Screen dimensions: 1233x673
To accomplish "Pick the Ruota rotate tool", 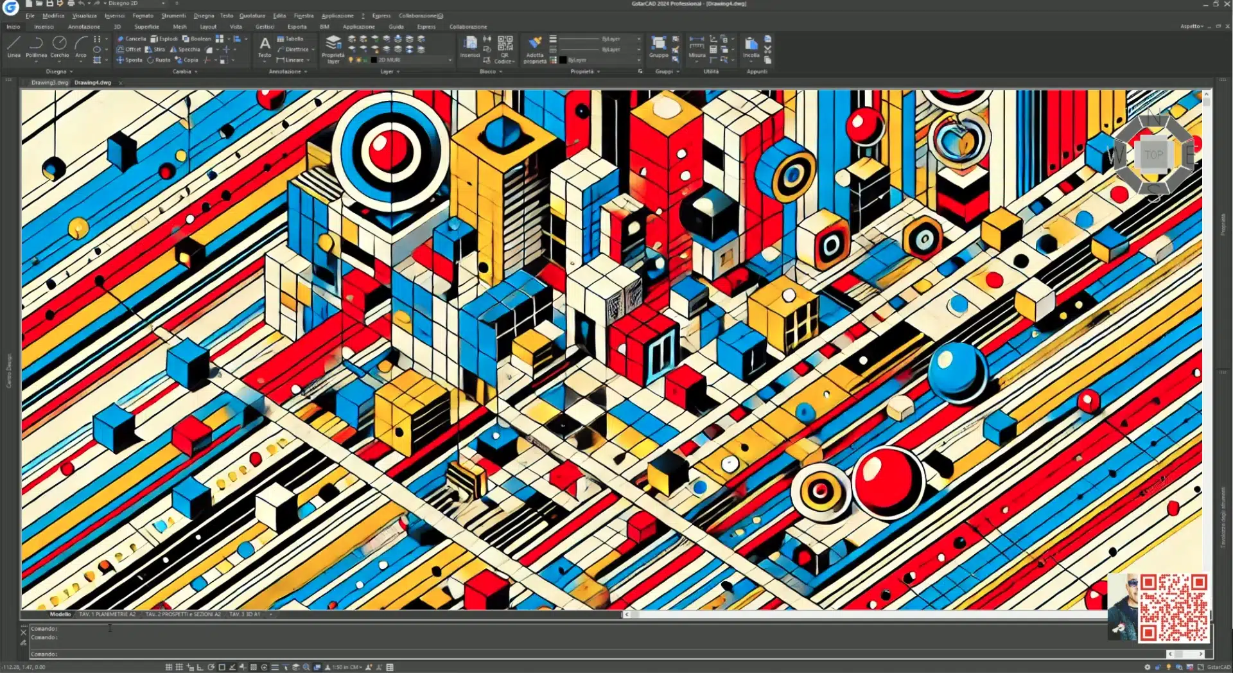I will coord(159,60).
